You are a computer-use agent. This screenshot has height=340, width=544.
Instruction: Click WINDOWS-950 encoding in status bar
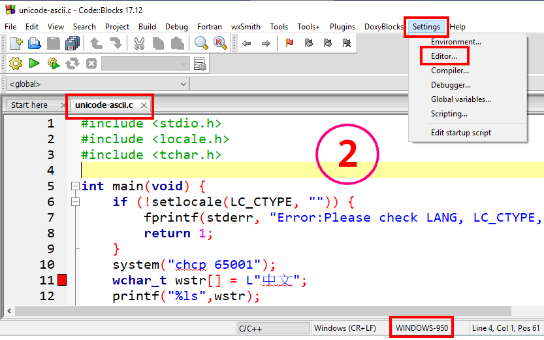422,328
